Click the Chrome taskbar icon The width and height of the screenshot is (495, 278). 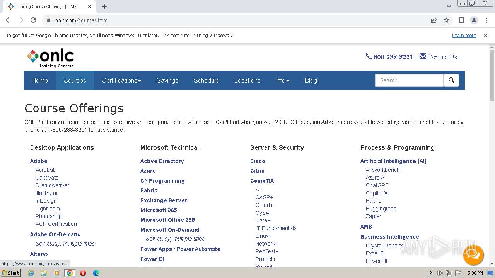[70, 273]
